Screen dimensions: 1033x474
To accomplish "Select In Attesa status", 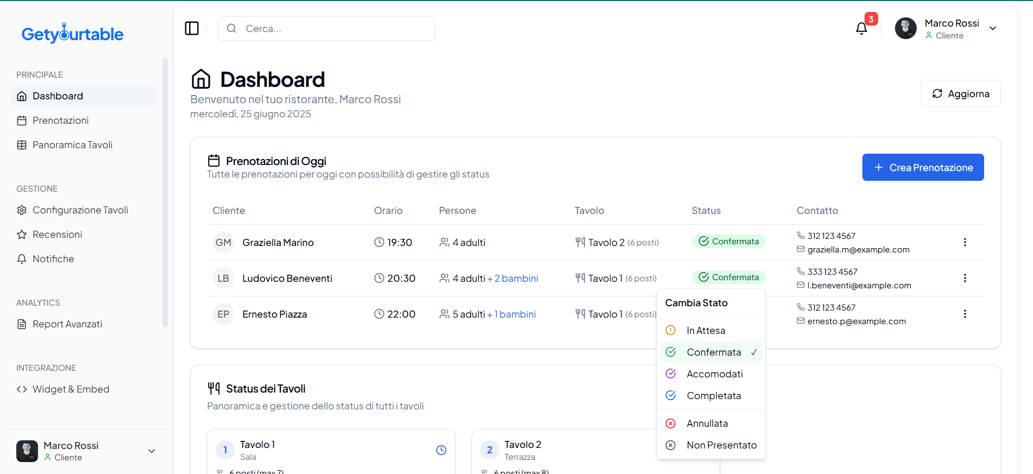I will [x=711, y=330].
